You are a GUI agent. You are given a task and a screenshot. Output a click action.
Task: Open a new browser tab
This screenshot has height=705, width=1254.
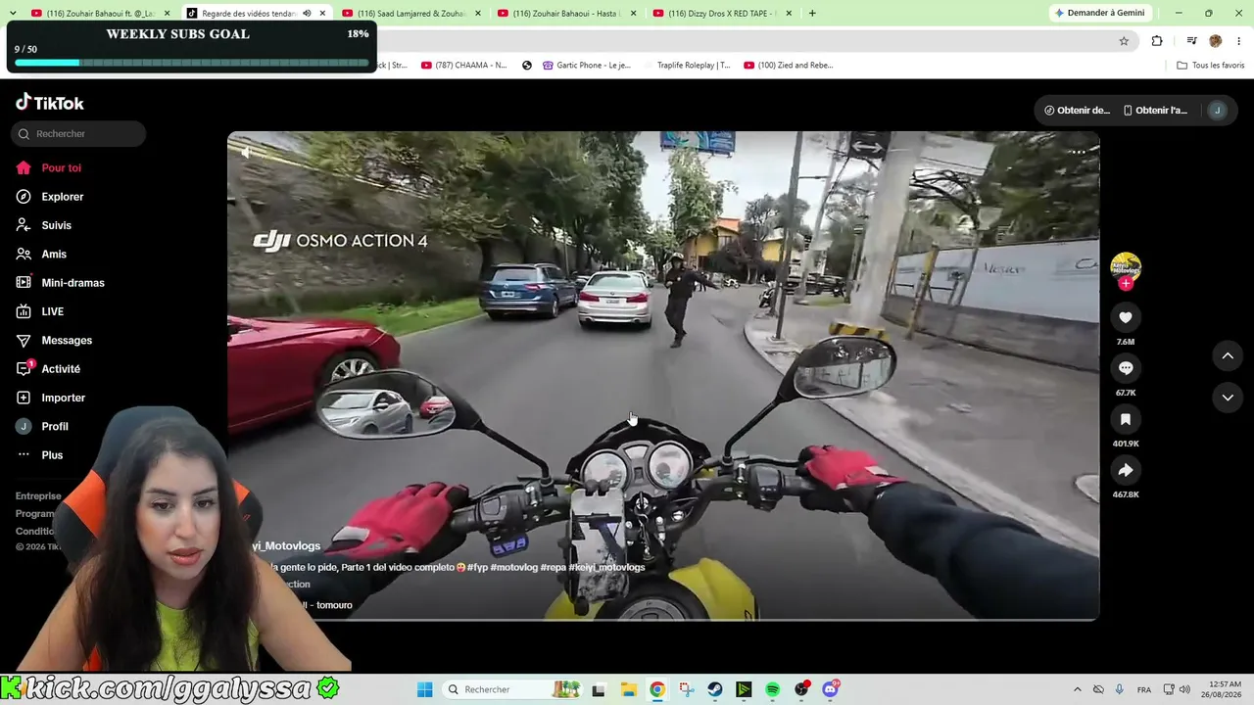pos(812,13)
